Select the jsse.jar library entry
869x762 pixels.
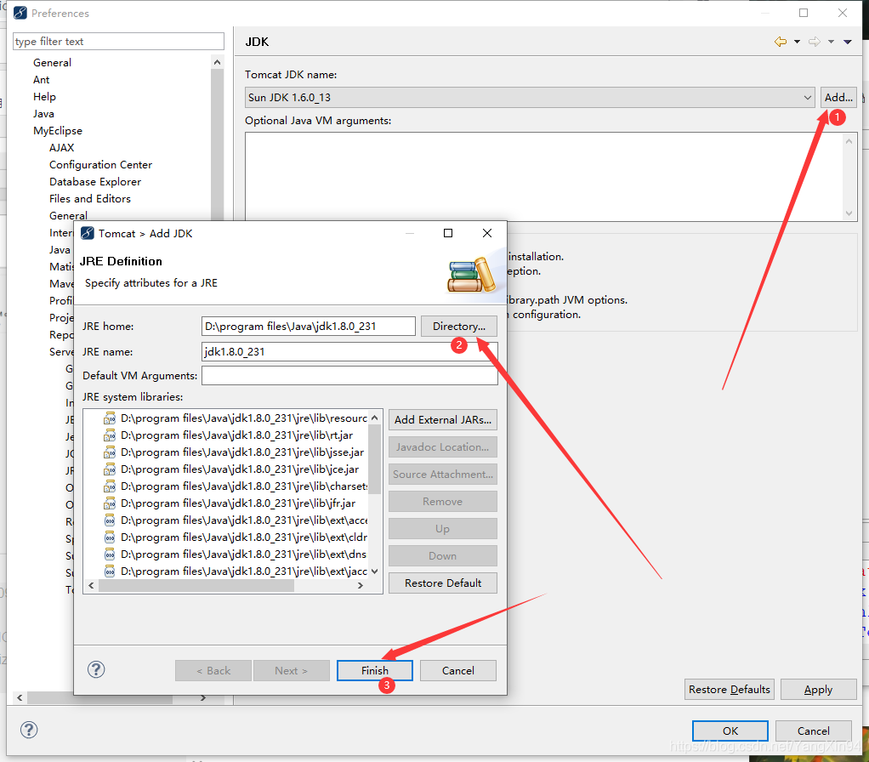pyautogui.click(x=242, y=452)
